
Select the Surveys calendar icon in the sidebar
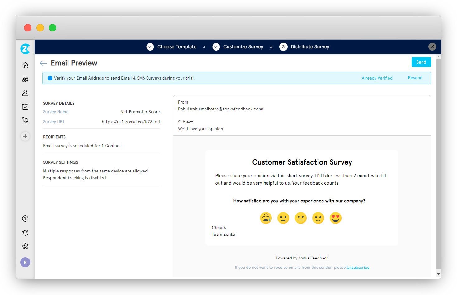25,106
